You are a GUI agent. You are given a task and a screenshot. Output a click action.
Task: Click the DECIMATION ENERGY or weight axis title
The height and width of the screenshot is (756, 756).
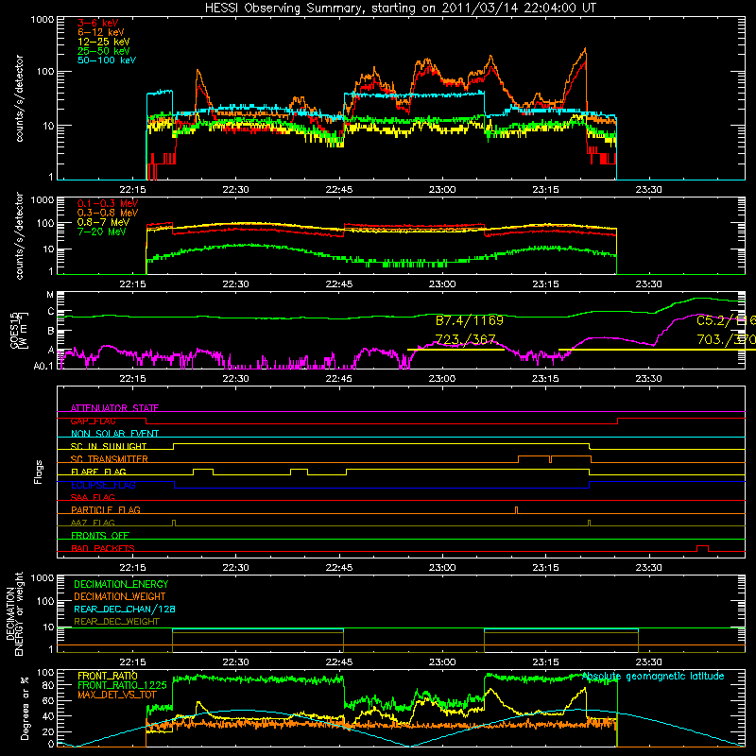(x=14, y=613)
